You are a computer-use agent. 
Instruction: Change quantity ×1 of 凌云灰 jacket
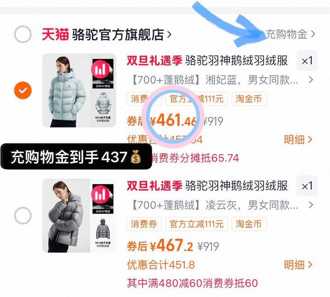click(x=307, y=186)
